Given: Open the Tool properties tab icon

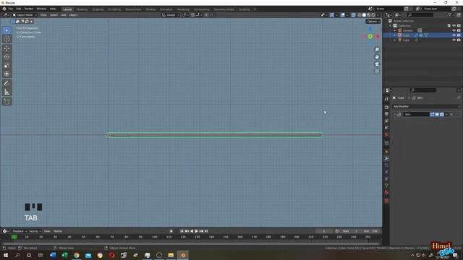Looking at the screenshot, I should 386,99.
